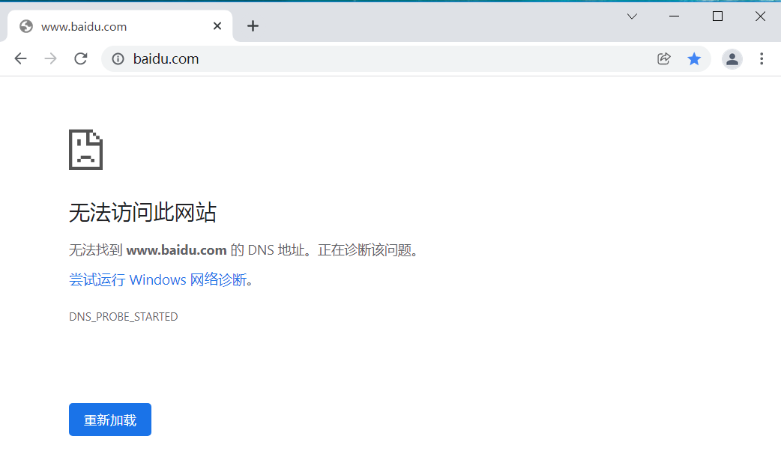Open the 尝试运行 Windows 网络诊断 link
The image size is (781, 451).
pos(157,279)
